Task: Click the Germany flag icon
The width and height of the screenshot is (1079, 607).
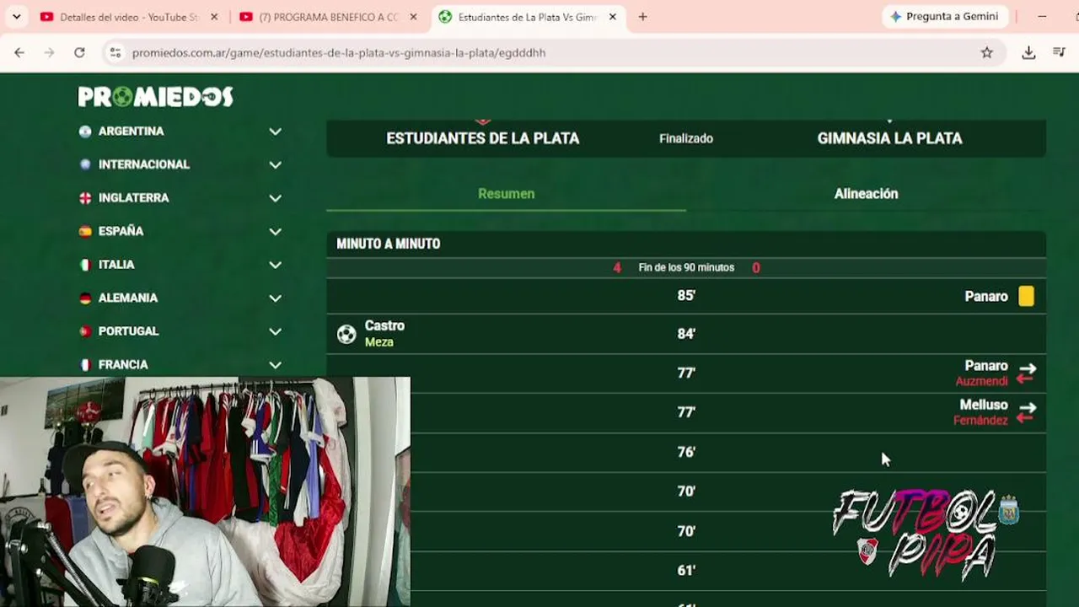Action: [85, 298]
